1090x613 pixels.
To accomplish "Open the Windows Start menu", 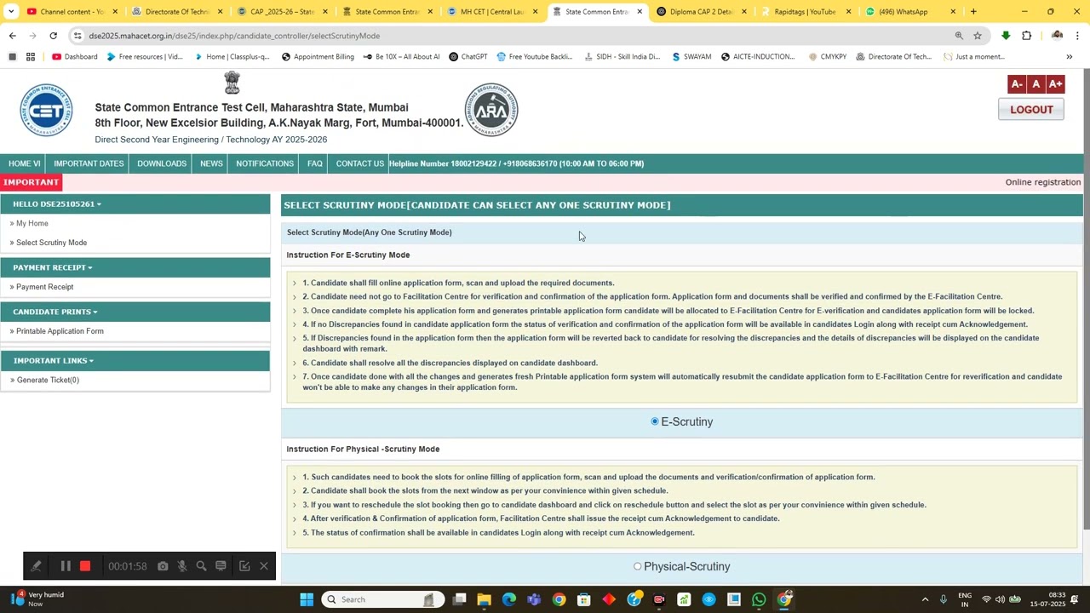I will click(307, 599).
